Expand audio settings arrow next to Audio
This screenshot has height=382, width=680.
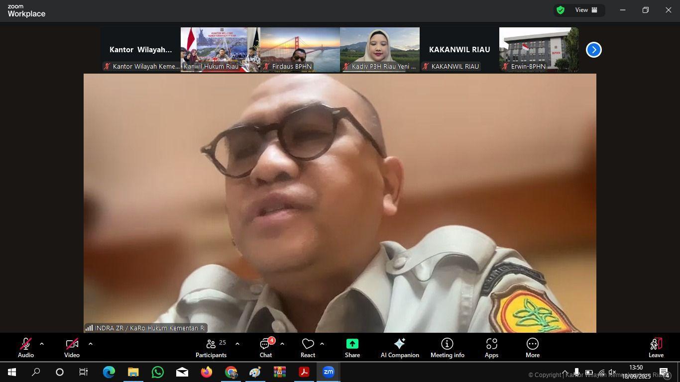(42, 344)
